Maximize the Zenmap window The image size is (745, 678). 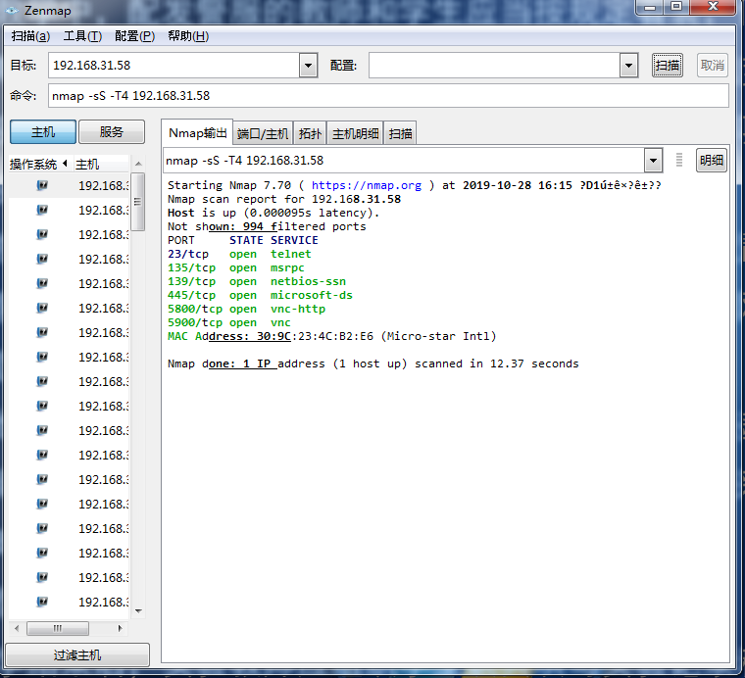coord(676,7)
